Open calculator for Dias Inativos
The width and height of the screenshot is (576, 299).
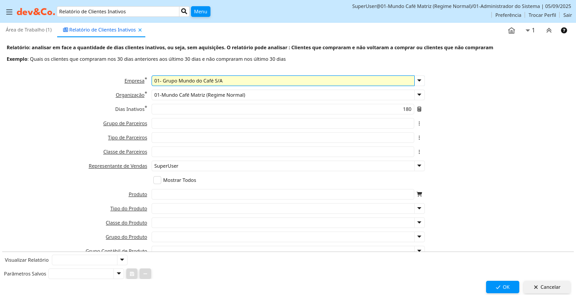419,109
